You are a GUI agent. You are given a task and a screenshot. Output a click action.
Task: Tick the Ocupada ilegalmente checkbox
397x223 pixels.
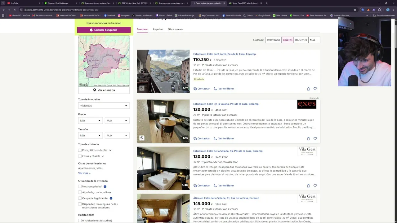(x=80, y=198)
